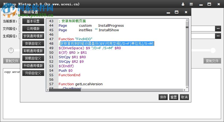224x122 pixels.
Task: Click line 44 'Page custom InstallProgress'
Action: click(x=91, y=26)
